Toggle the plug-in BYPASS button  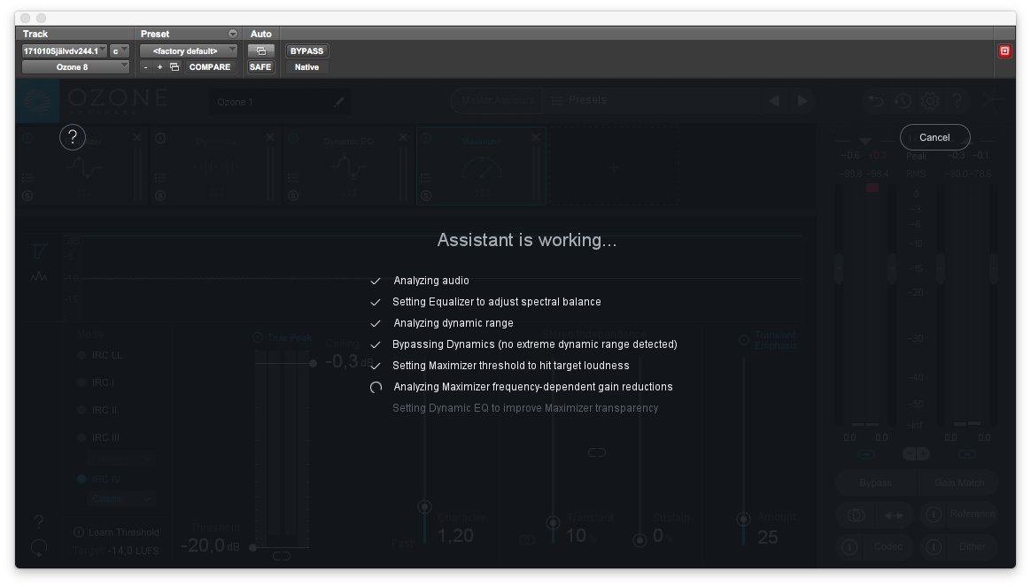(306, 50)
